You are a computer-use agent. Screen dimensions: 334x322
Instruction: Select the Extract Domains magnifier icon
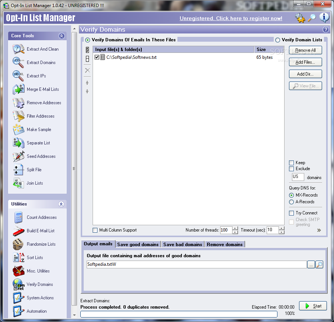(18, 63)
